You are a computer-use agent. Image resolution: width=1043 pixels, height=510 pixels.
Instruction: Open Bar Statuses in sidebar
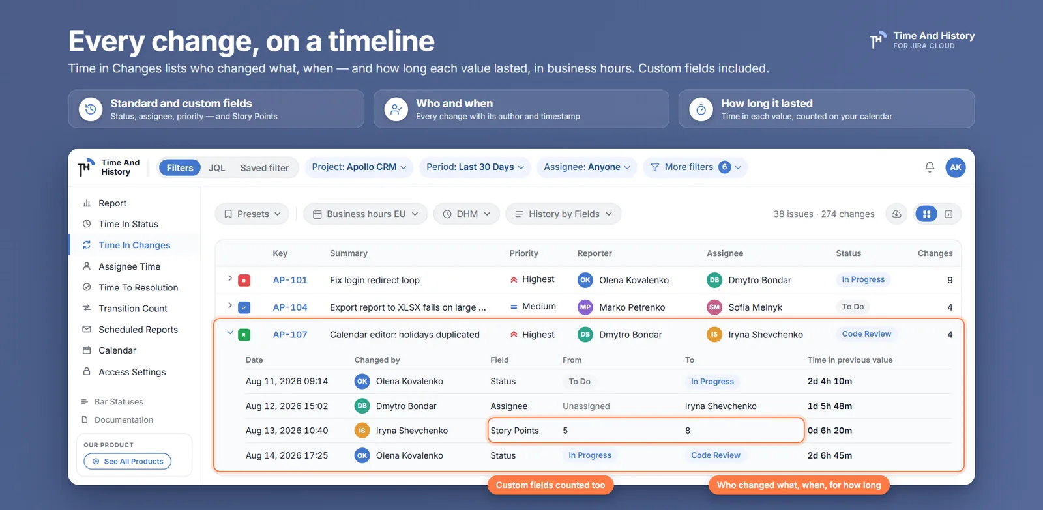(119, 402)
